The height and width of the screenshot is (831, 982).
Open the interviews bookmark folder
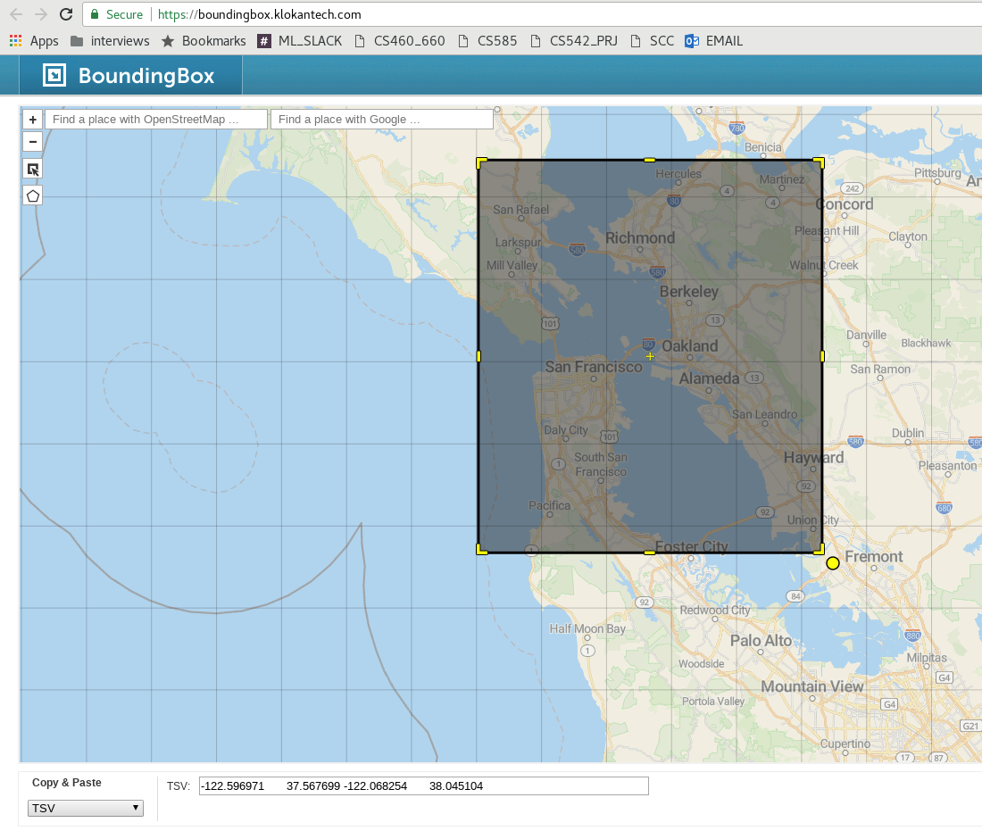coord(110,41)
